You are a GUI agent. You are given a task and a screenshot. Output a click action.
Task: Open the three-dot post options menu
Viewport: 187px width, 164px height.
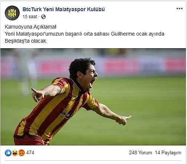tap(180, 9)
